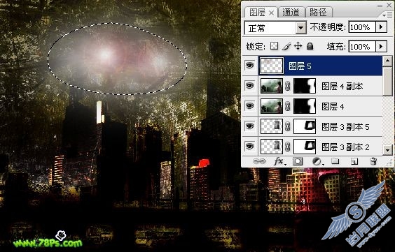Lock all with padlock icon
Screen dimensions: 395x252
[x=310, y=46]
